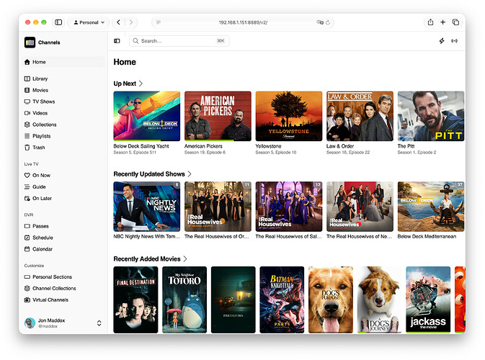Click the Playlists list icon
The height and width of the screenshot is (360, 485).
point(27,136)
